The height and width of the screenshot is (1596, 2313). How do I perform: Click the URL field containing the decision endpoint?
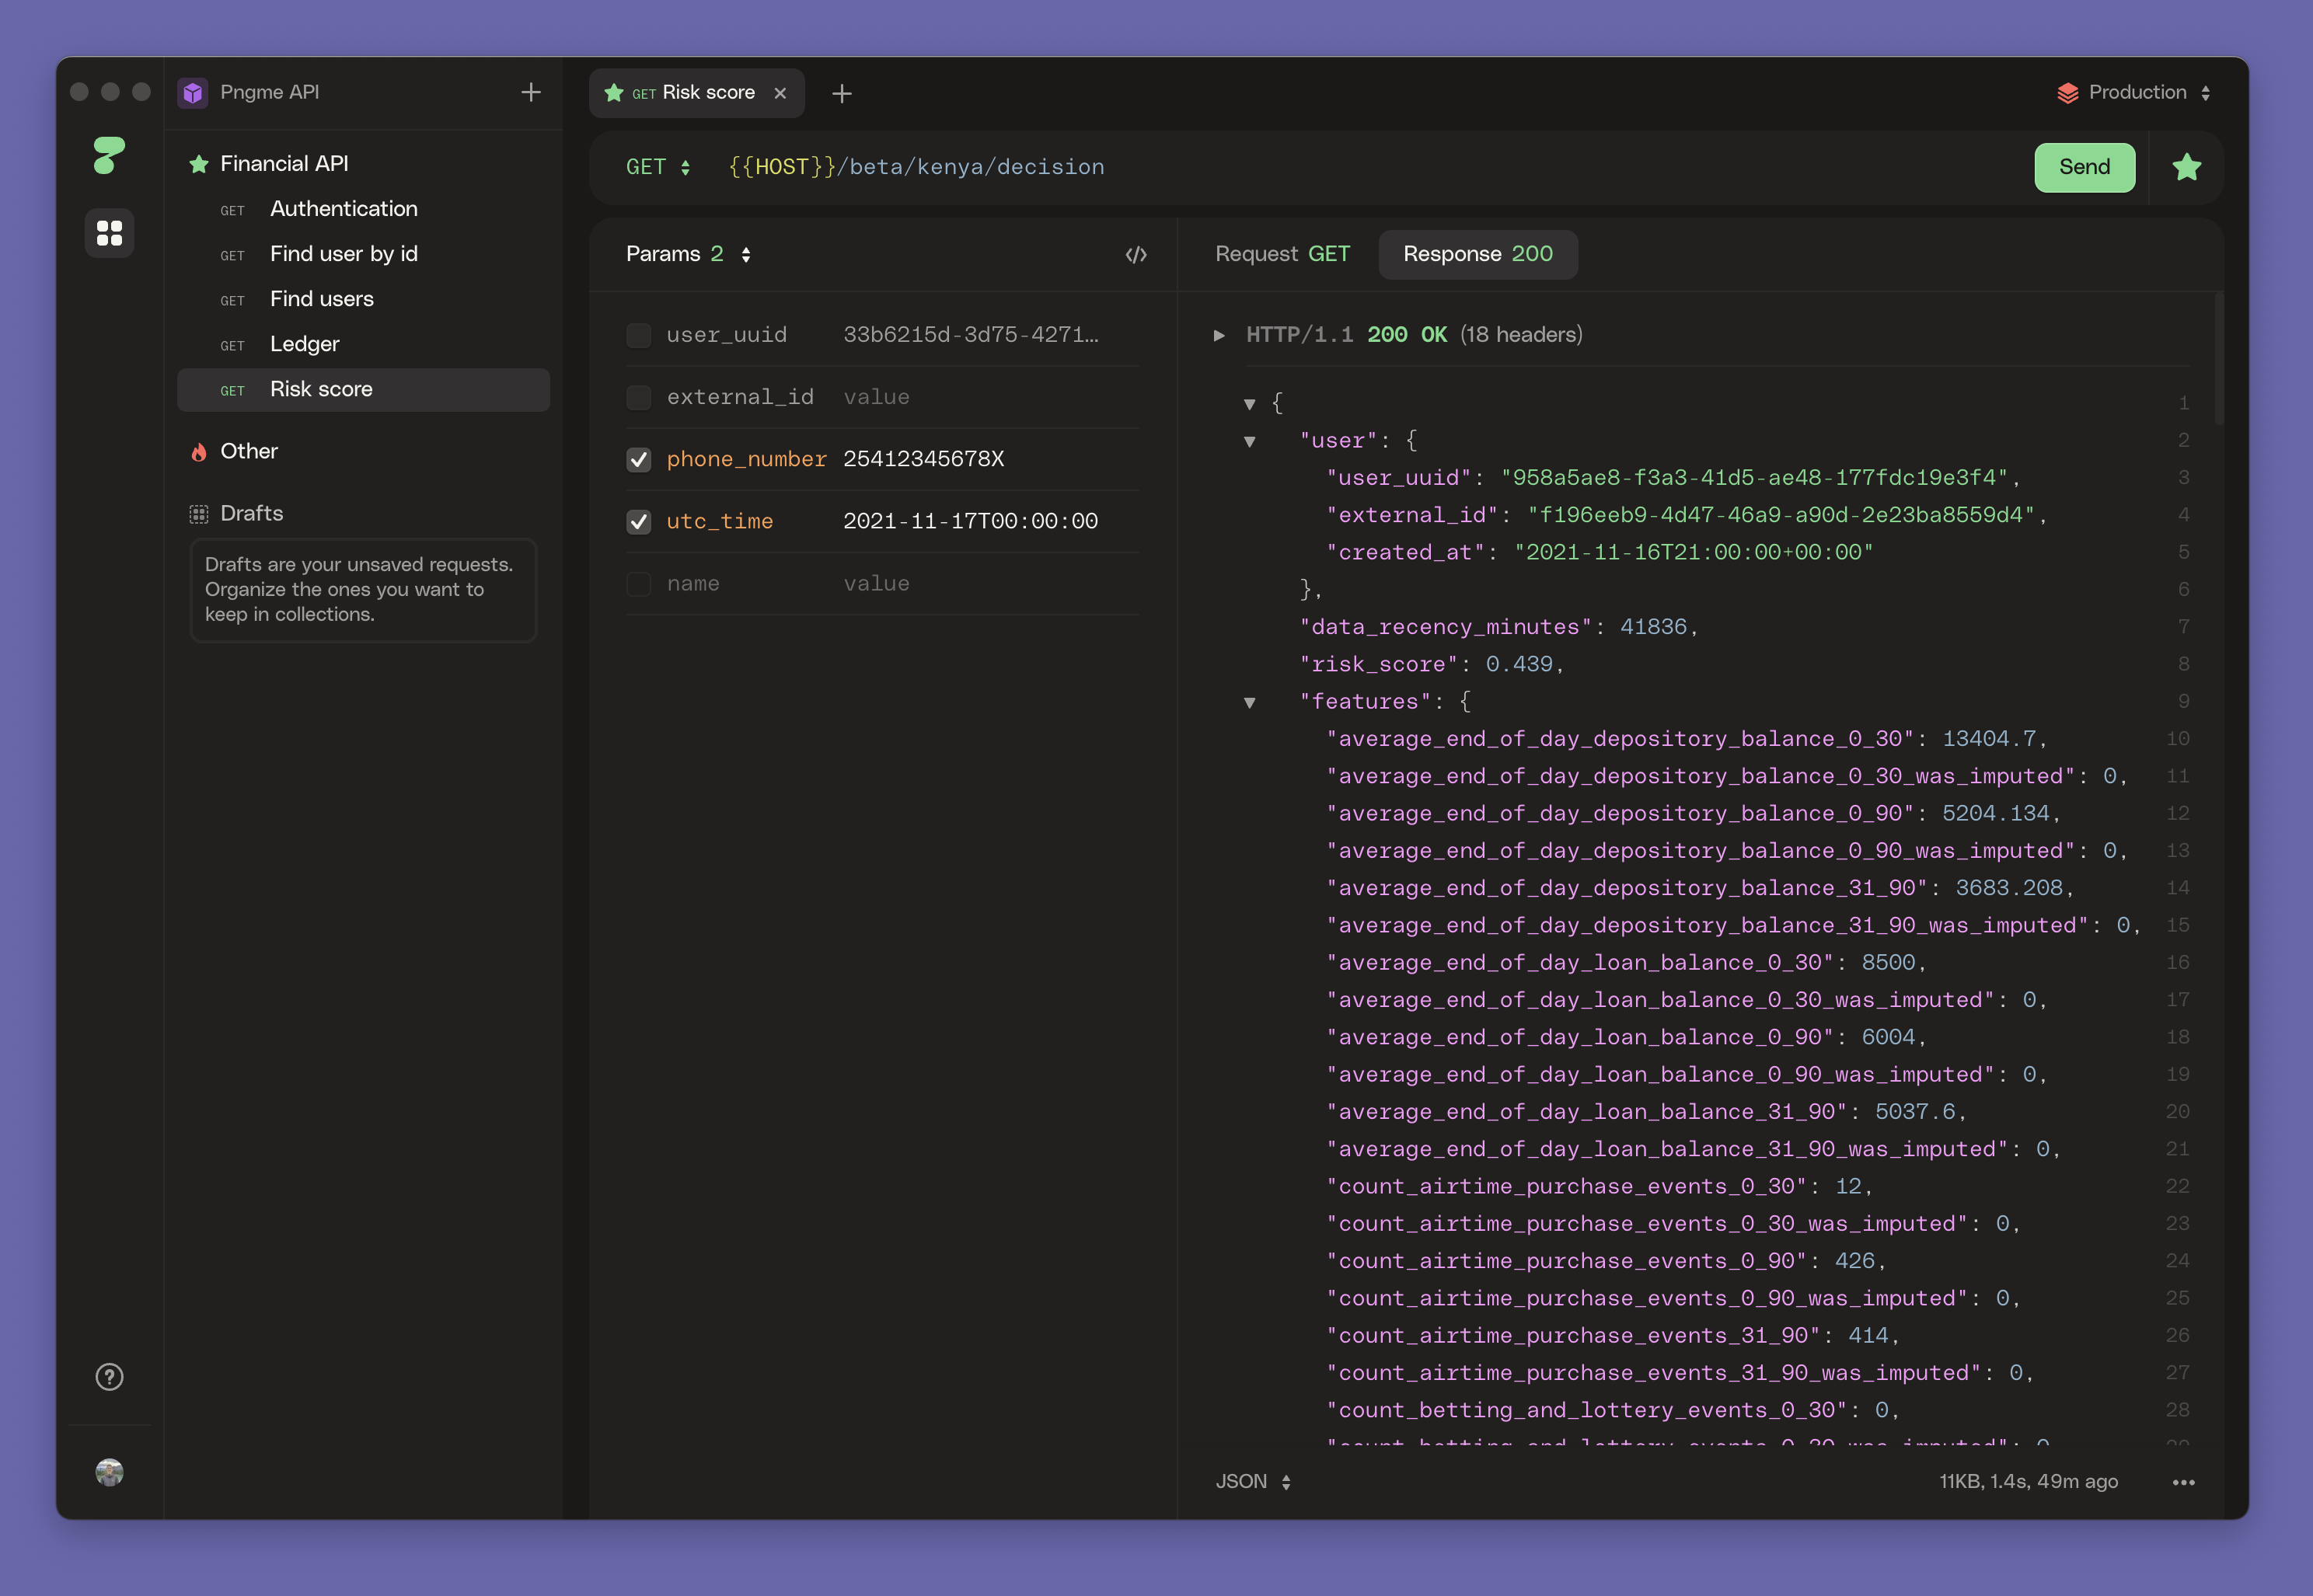(915, 167)
